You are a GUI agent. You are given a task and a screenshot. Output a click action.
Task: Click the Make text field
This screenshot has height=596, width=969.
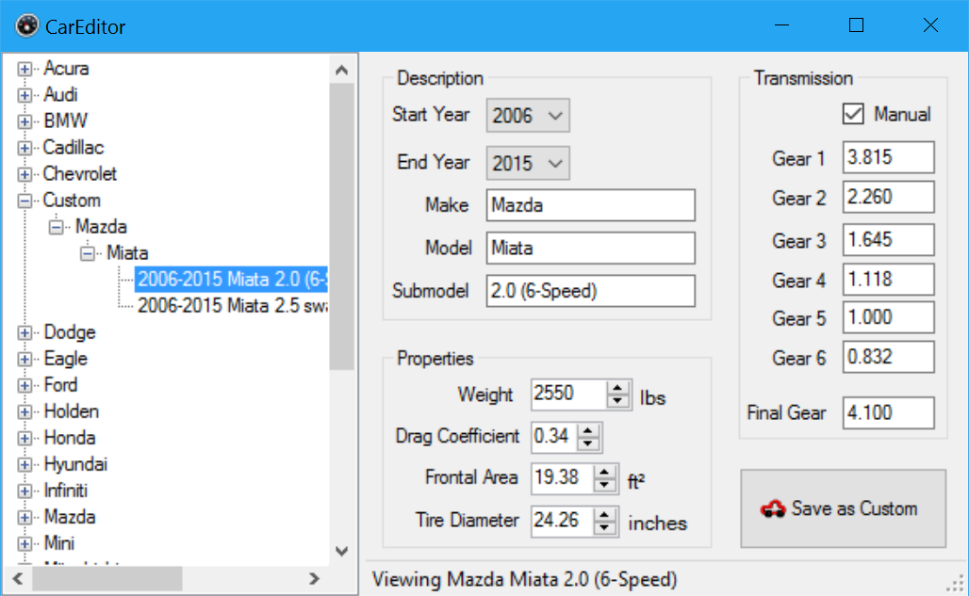click(590, 205)
